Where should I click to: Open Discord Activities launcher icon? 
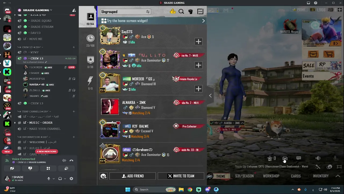coord(48,168)
